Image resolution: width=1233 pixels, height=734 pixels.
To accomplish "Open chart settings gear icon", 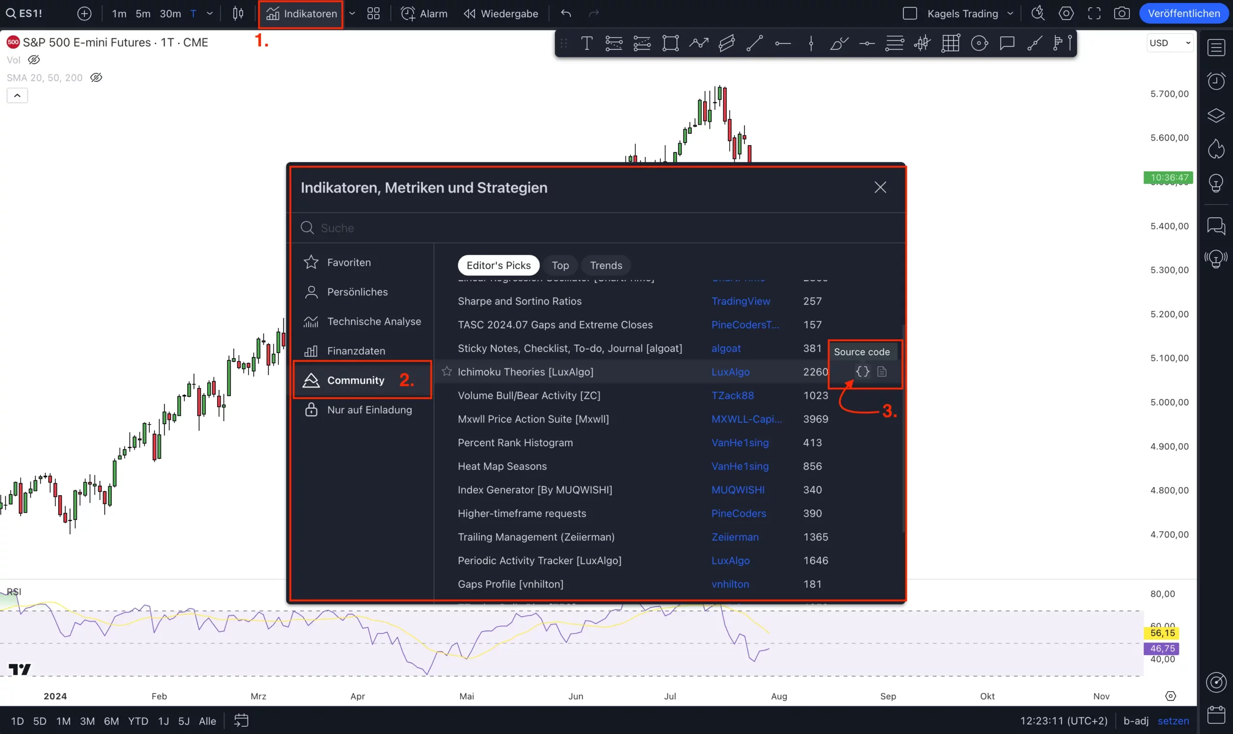I will coord(1066,13).
